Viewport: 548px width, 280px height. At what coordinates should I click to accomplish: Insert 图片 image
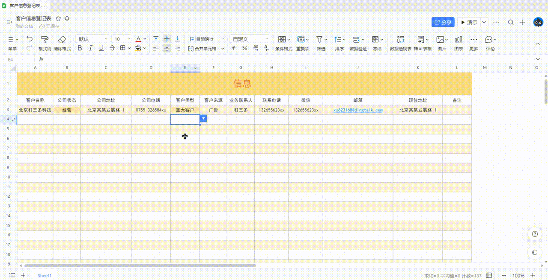pos(441,43)
